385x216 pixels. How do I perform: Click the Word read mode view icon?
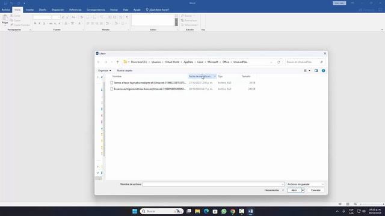coord(340,204)
